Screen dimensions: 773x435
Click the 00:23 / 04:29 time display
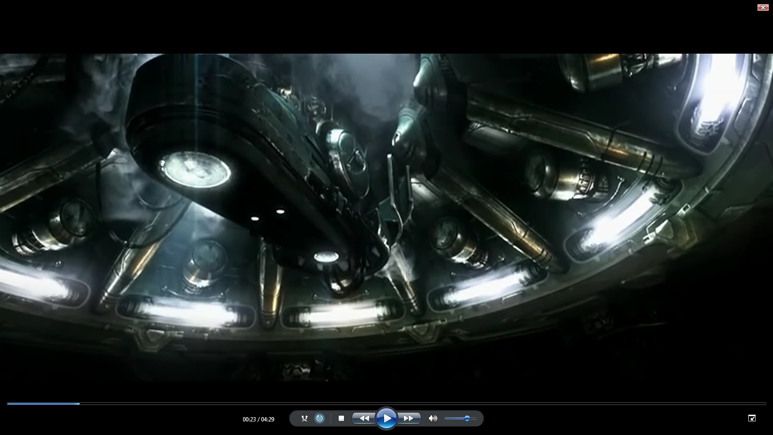click(258, 420)
